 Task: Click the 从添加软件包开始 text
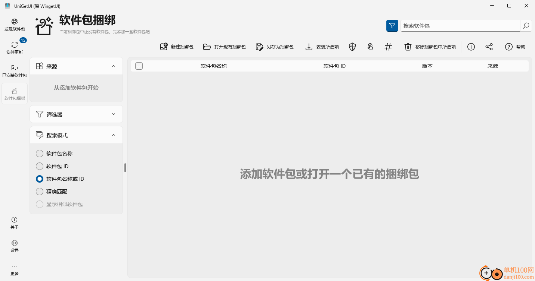click(76, 88)
